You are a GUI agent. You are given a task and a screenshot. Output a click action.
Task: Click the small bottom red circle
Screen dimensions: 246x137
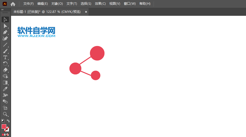[x=96, y=75]
